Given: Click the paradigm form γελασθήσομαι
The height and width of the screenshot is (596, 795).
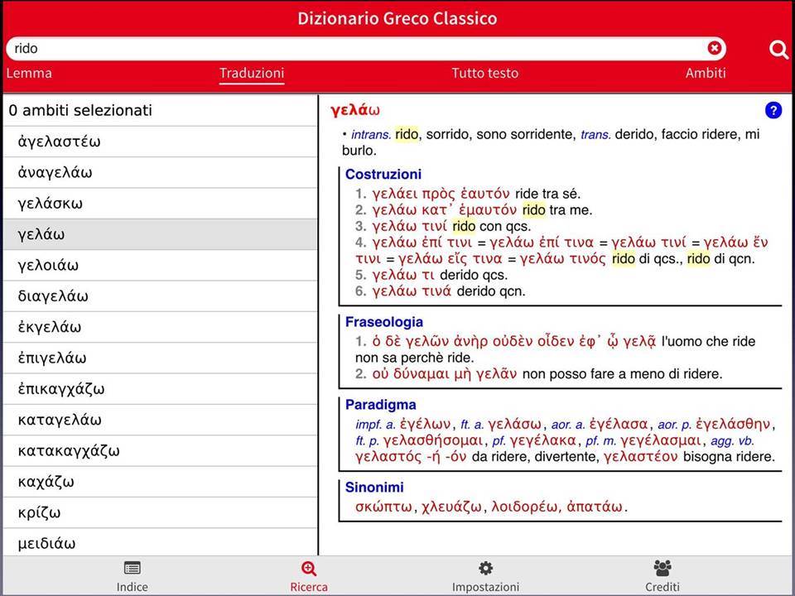Looking at the screenshot, I should pos(433,440).
